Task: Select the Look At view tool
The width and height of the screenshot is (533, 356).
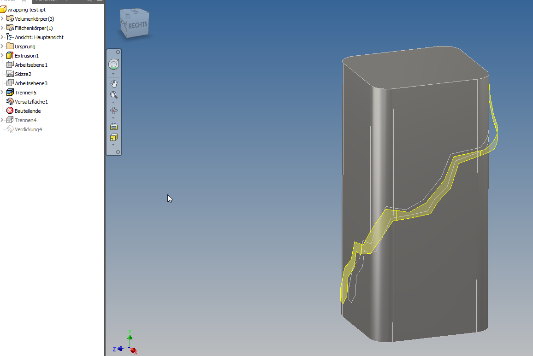Action: pos(113,126)
